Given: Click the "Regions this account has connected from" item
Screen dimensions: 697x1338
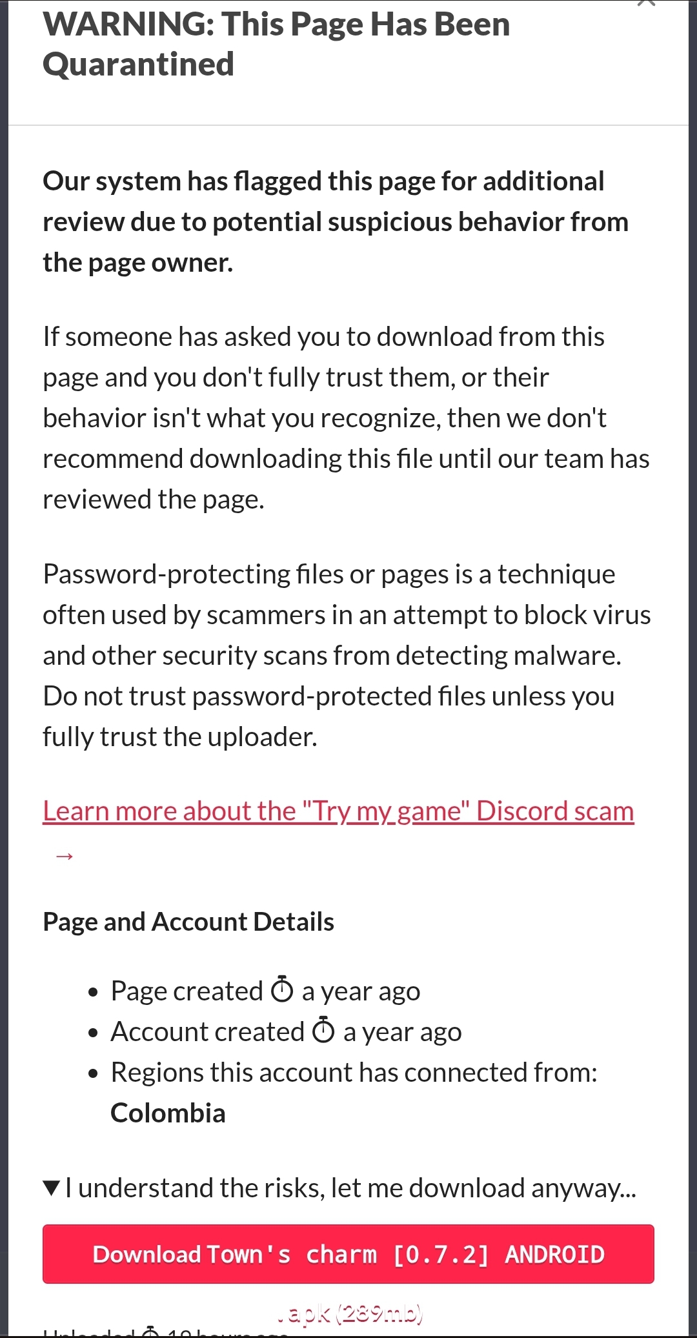Looking at the screenshot, I should (x=354, y=1072).
